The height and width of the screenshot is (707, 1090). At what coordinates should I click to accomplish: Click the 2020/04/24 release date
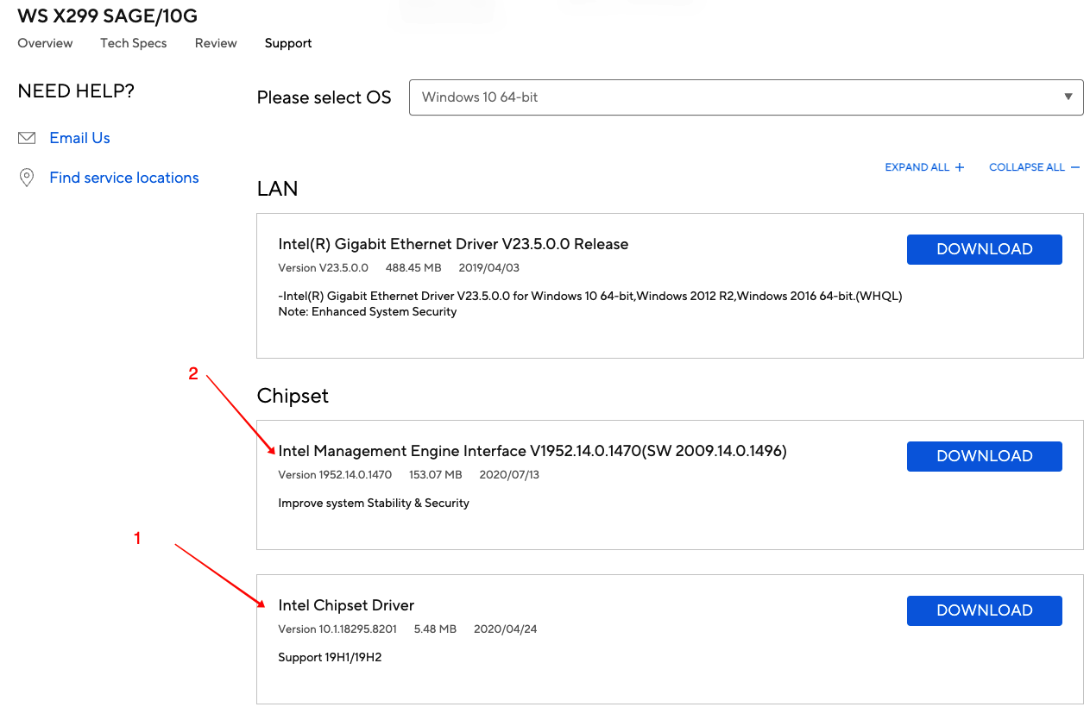pos(506,629)
